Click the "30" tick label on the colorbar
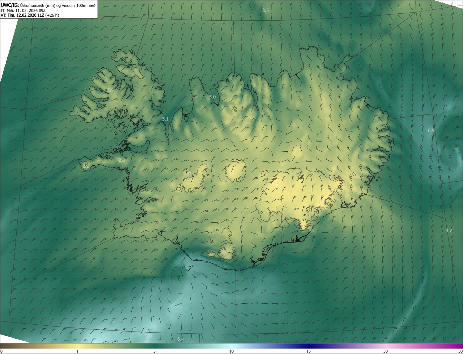Image resolution: width=463 pixels, height=354 pixels. 386,351
